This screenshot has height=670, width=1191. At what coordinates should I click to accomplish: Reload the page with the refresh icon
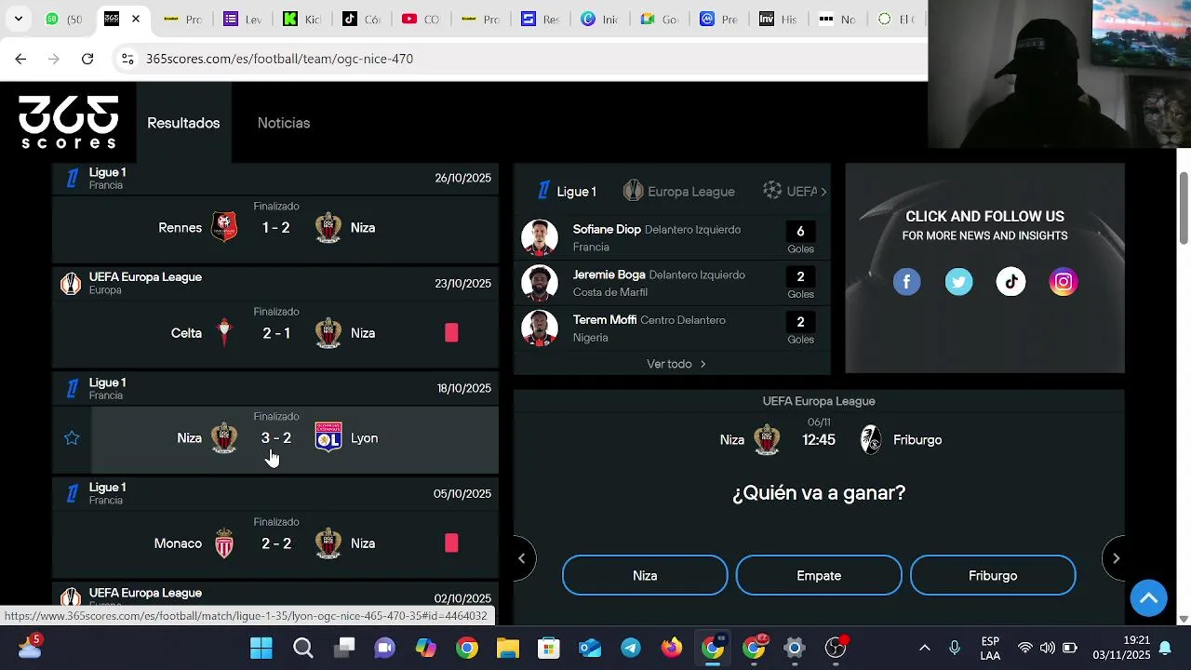[87, 59]
